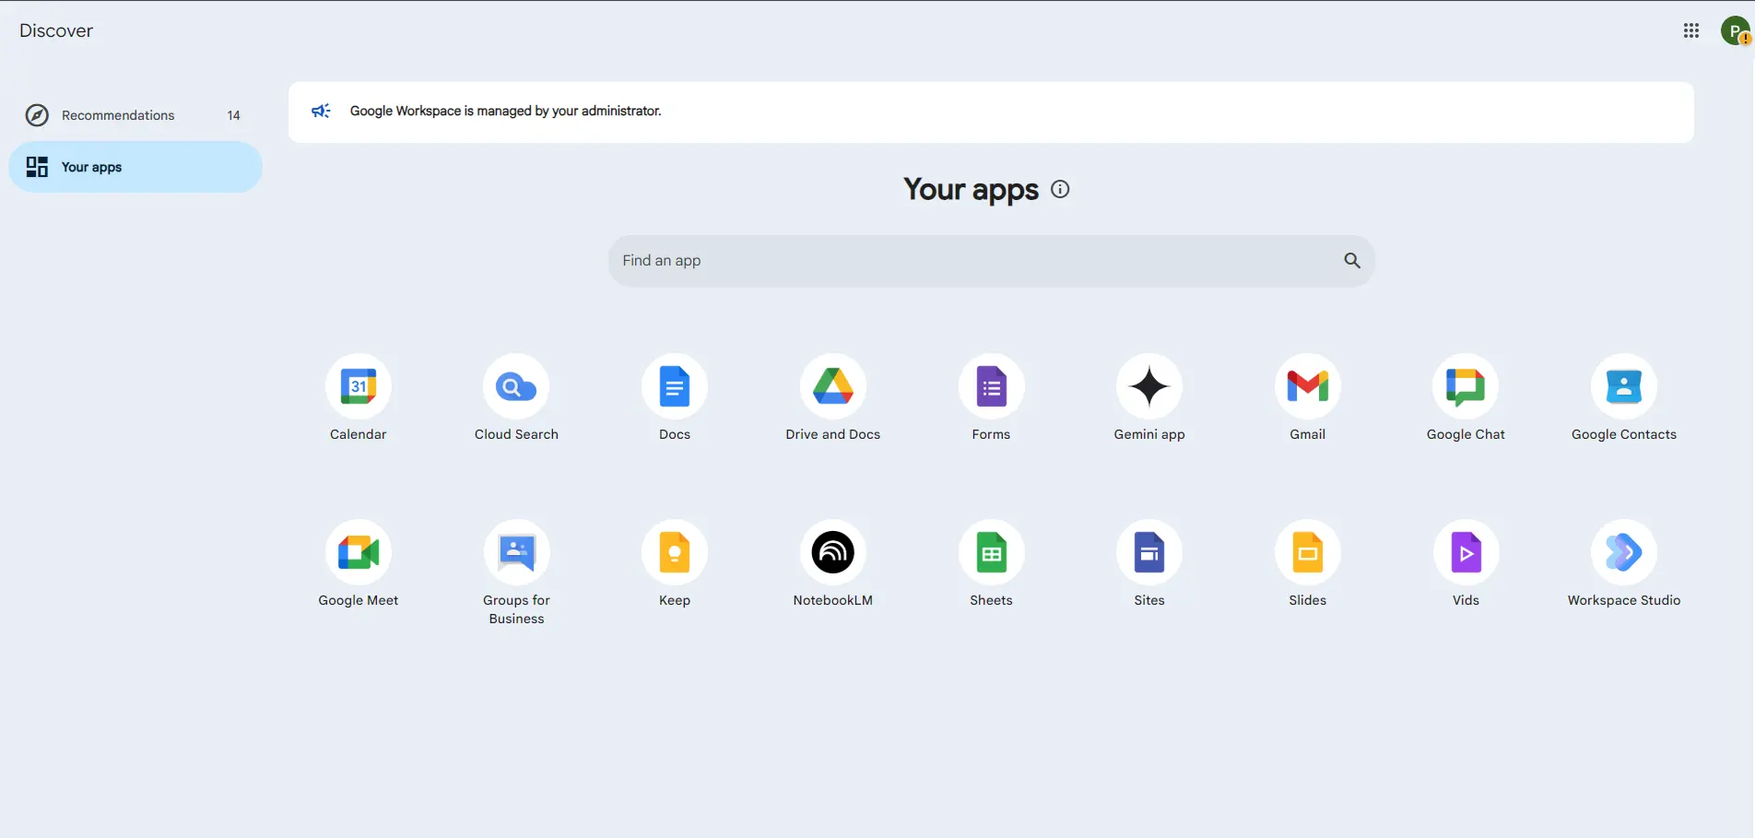Open the Calendar app icon
This screenshot has width=1755, height=838.
359,386
